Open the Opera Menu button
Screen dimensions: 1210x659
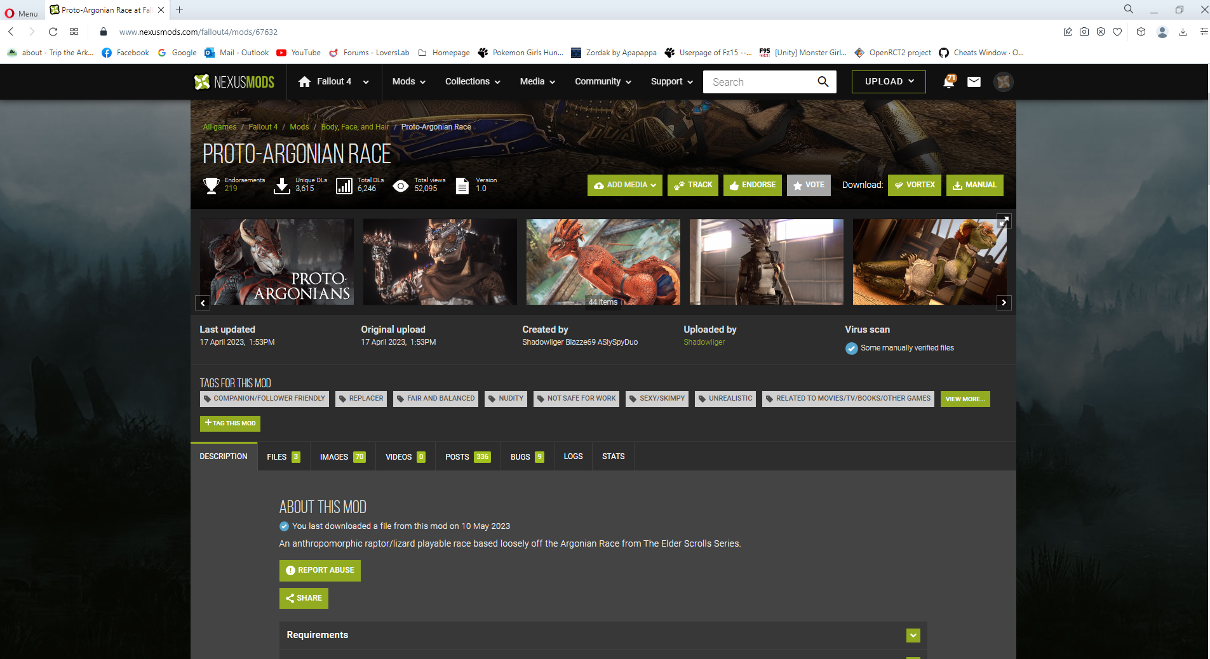pos(21,13)
